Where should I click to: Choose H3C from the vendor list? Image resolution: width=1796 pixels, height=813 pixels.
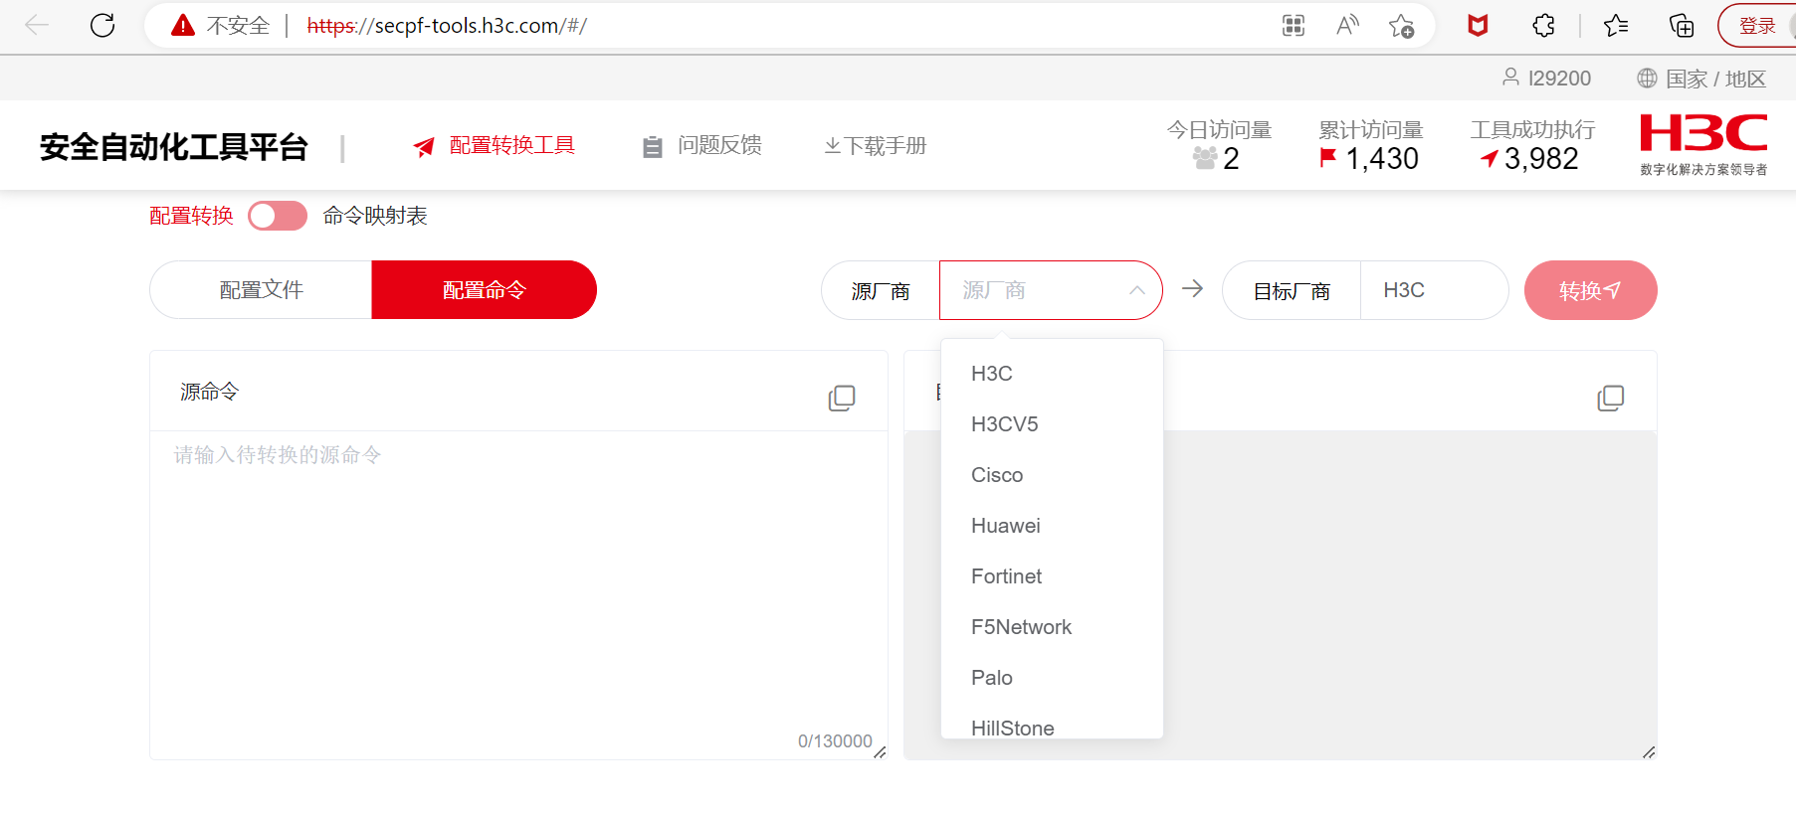point(1052,374)
